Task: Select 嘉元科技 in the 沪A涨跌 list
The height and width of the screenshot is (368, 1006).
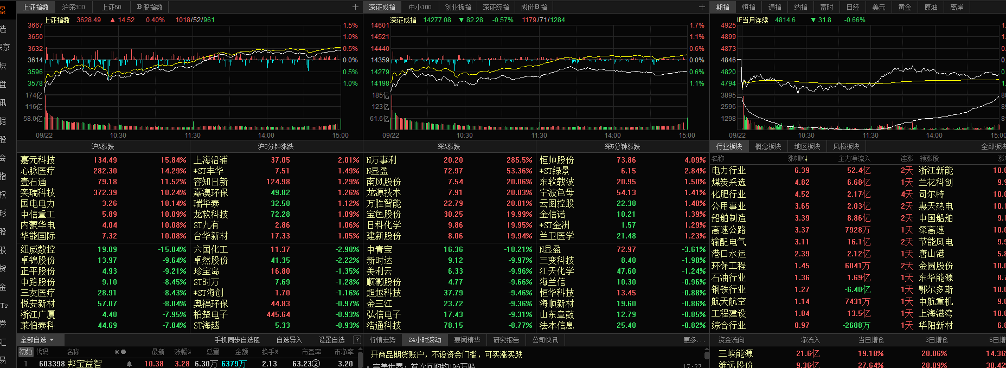Action: (37, 160)
